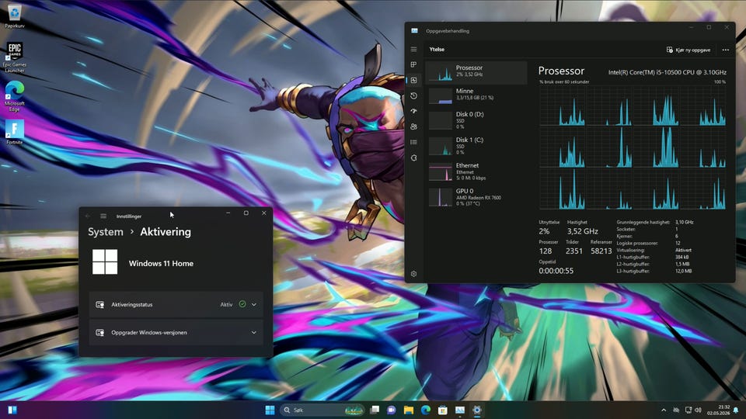Screen dimensions: 746x419
Task: Select Disk 1 (C:) performance entry
Action: point(476,146)
